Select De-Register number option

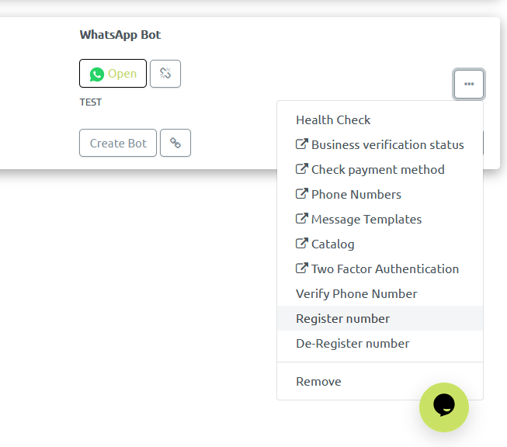(x=352, y=343)
